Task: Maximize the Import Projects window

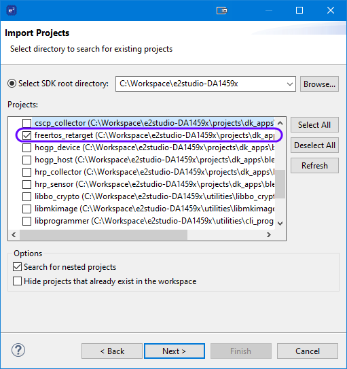Action: 299,10
